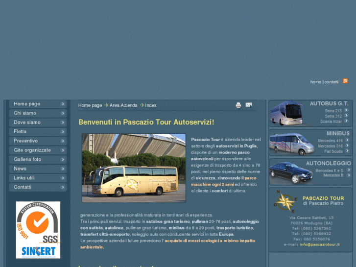Open the Gite organizzate menu item

(x=38, y=150)
